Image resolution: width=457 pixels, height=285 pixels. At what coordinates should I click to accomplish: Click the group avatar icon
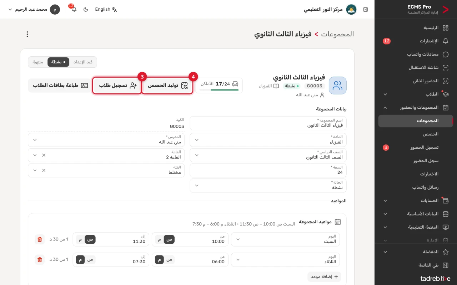(337, 85)
